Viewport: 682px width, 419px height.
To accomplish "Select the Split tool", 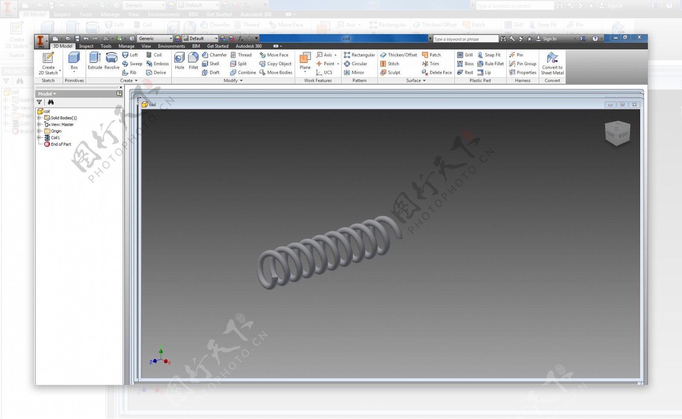I will pos(238,64).
